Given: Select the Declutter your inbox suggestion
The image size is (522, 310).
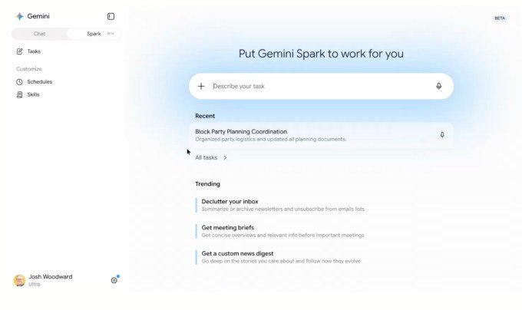Looking at the screenshot, I should (282, 205).
